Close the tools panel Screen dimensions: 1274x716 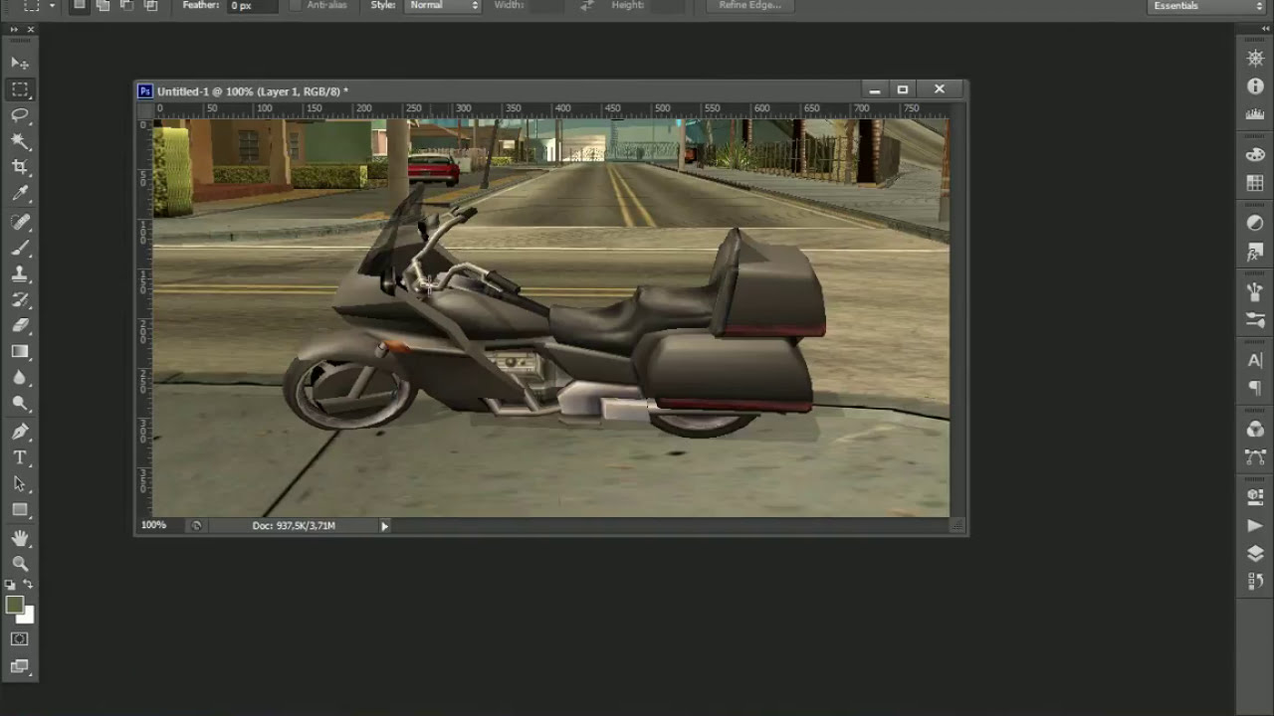point(31,30)
